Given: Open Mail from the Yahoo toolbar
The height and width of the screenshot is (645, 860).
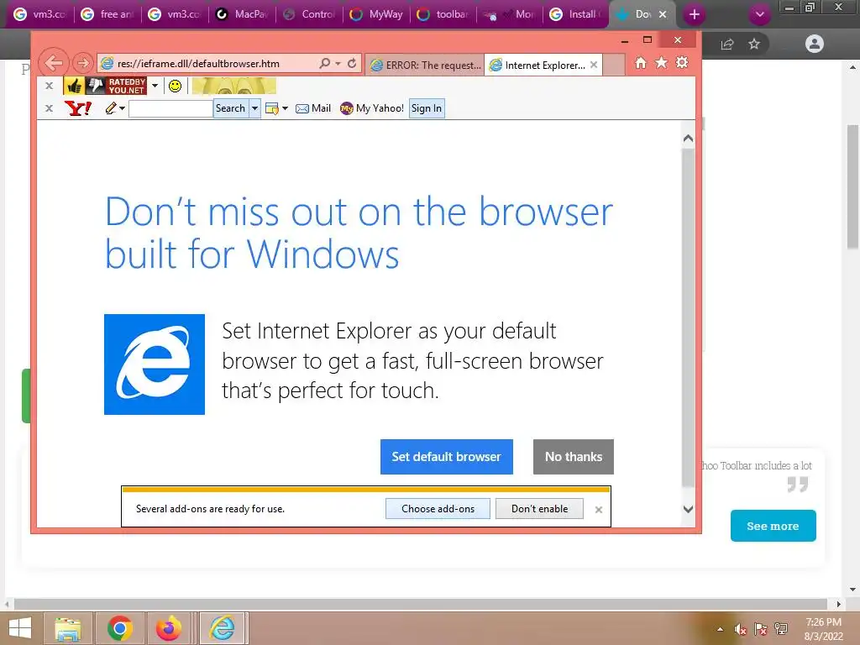Looking at the screenshot, I should (x=313, y=108).
